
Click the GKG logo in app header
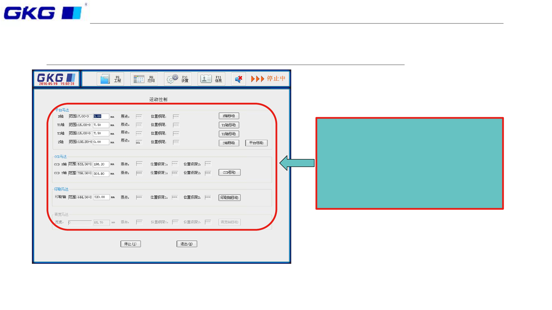(56, 78)
